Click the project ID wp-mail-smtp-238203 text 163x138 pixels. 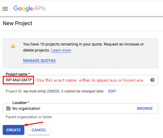(x=42, y=91)
